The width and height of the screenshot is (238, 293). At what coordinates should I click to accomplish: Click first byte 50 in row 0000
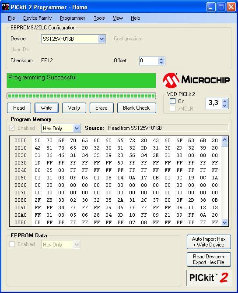(38, 140)
